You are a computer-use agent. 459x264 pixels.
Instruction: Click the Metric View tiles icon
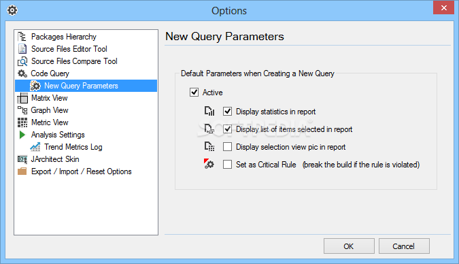pos(22,122)
